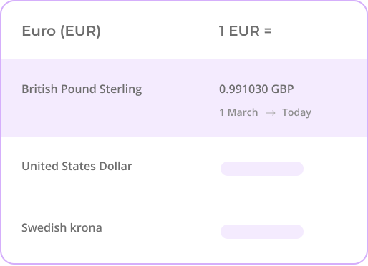Viewport: 368px width, 266px height.
Task: Click the EUR code in header
Action: click(x=244, y=31)
